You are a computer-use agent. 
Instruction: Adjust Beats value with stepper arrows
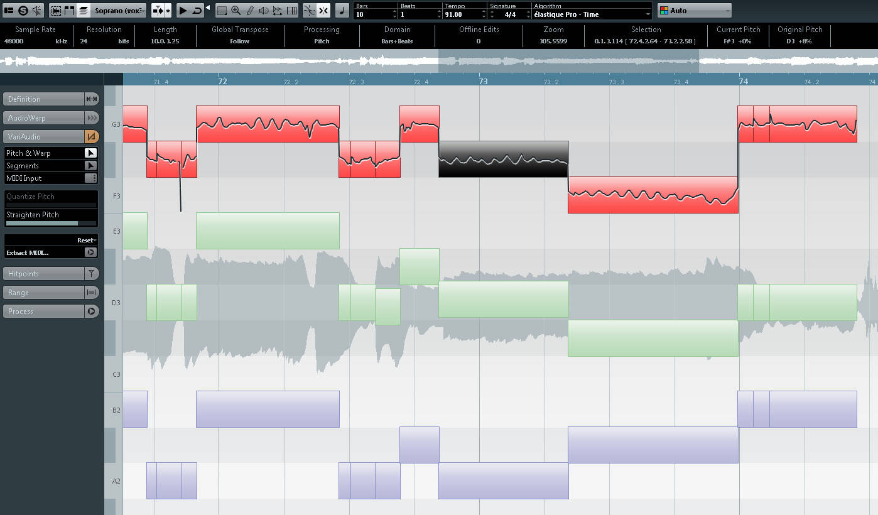pyautogui.click(x=439, y=14)
